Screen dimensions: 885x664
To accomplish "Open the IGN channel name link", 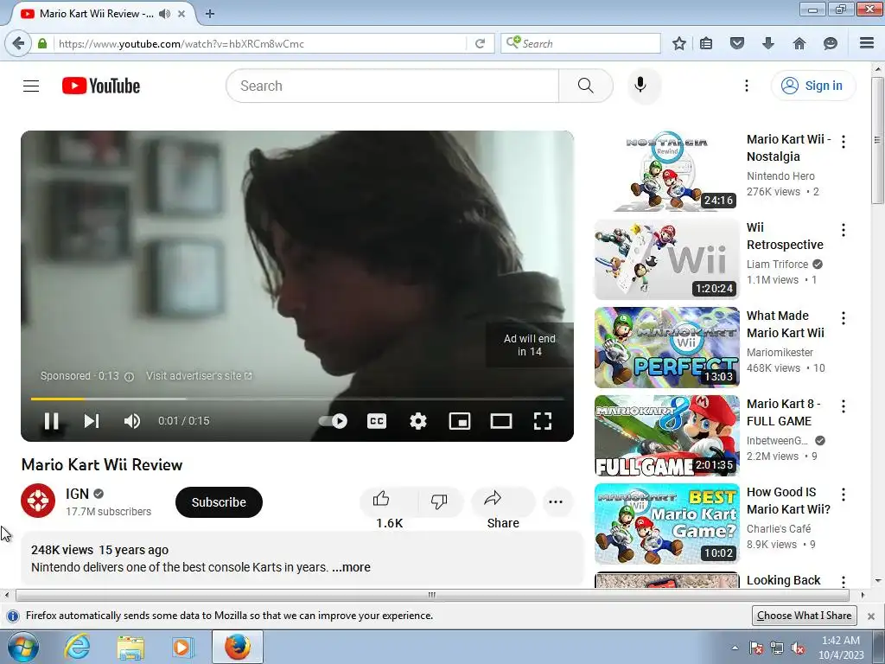I will pos(77,494).
